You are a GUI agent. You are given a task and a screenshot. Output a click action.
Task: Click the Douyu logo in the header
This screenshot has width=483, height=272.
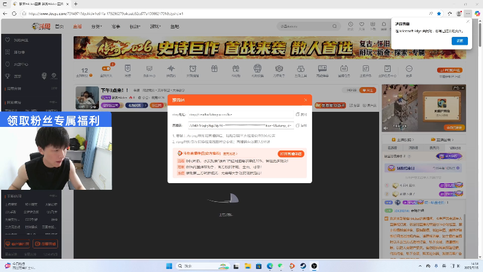pos(40,27)
